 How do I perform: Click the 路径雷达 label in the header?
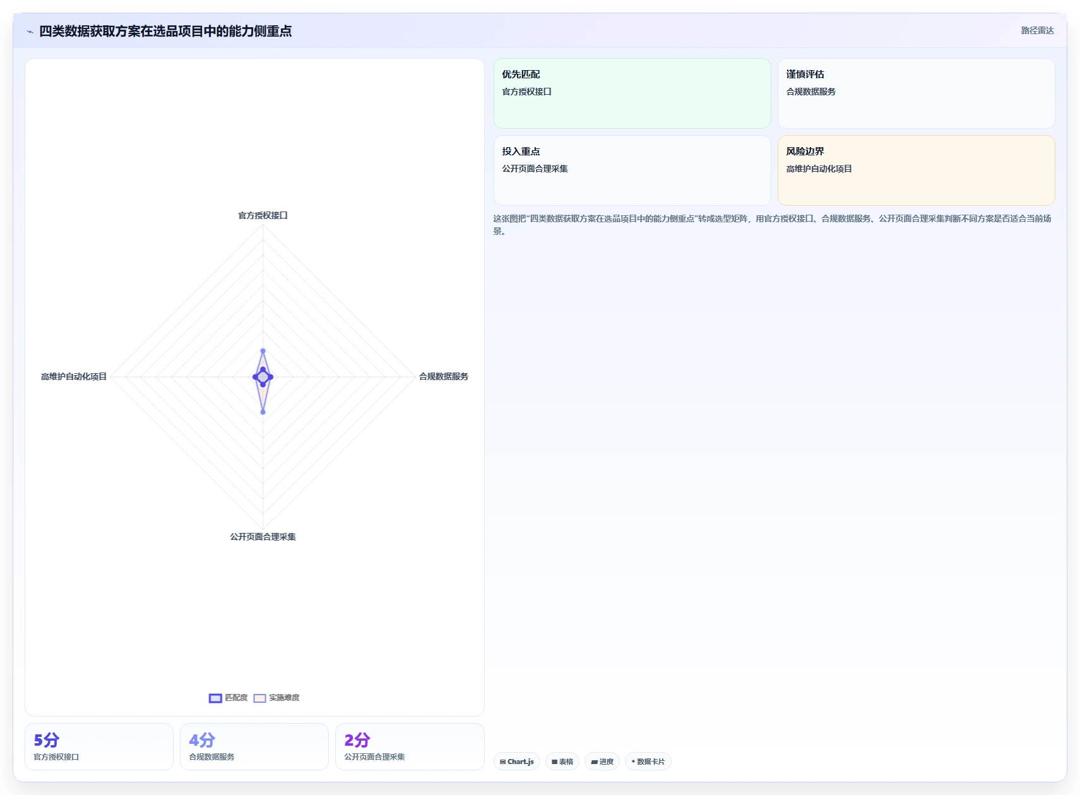click(x=1037, y=30)
